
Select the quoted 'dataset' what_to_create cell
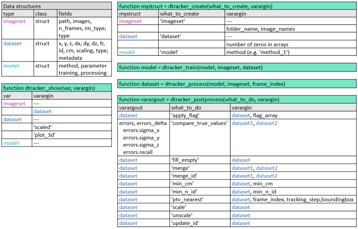tap(192, 36)
